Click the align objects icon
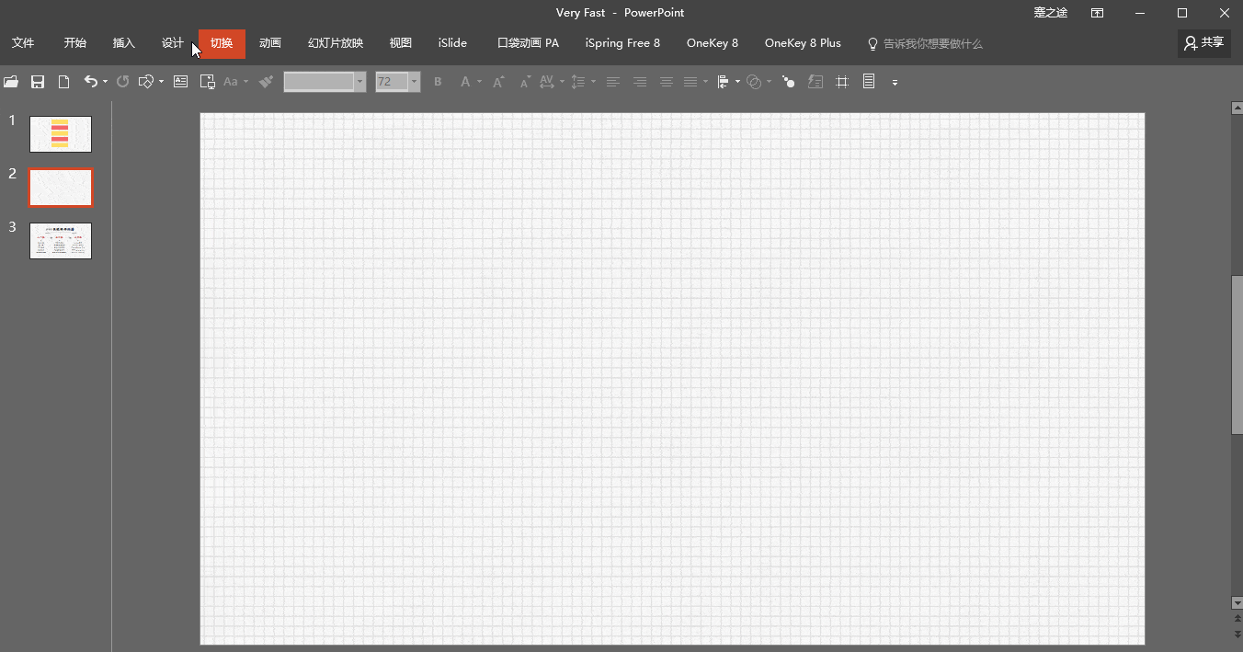 tap(724, 82)
